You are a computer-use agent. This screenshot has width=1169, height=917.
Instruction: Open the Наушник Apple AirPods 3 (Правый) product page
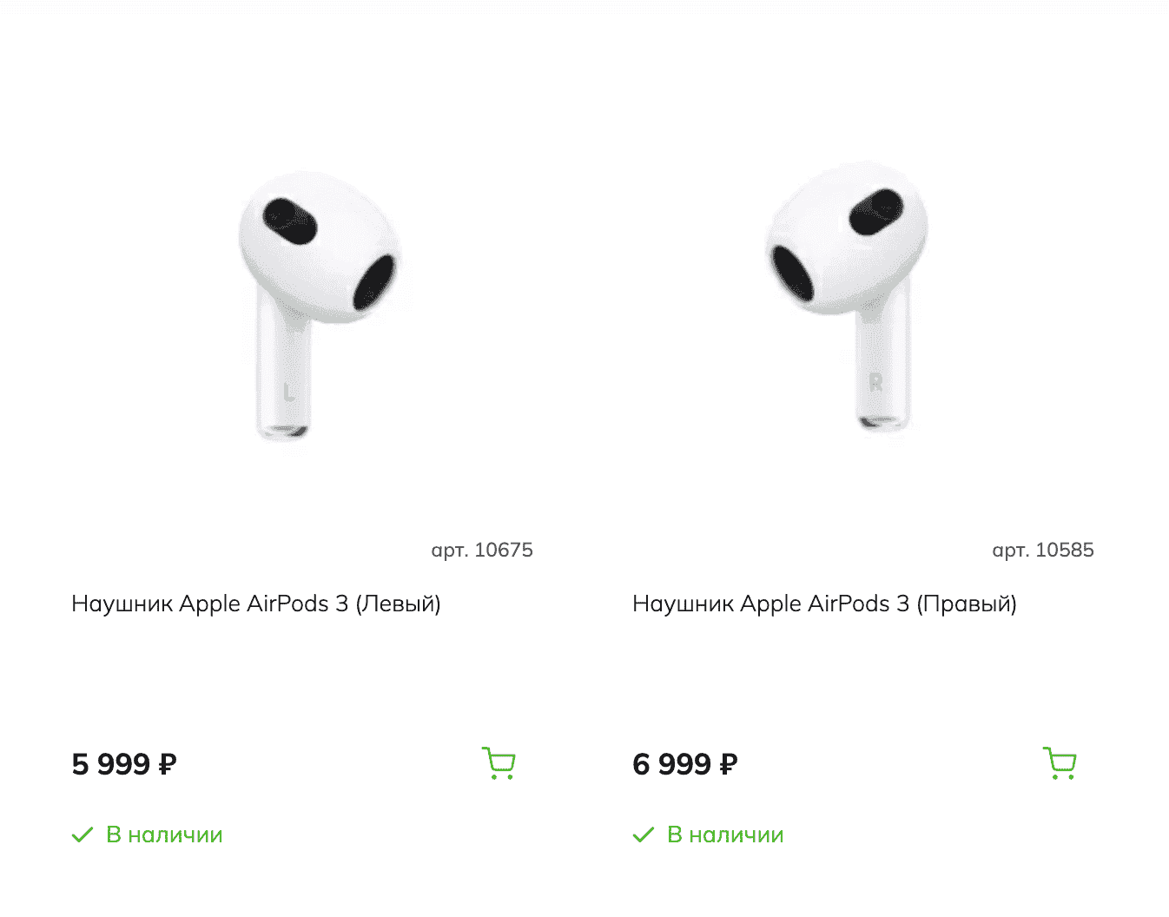(825, 604)
